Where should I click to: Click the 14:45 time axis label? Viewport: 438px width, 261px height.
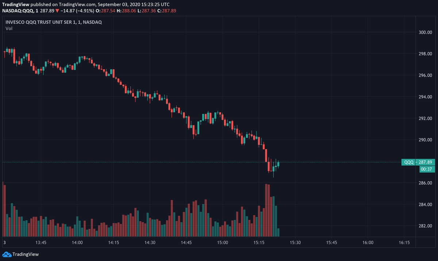point(186,242)
